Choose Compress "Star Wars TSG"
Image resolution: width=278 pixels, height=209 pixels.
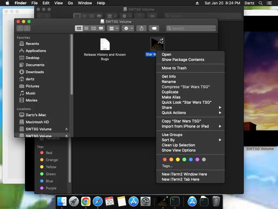(x=190, y=87)
